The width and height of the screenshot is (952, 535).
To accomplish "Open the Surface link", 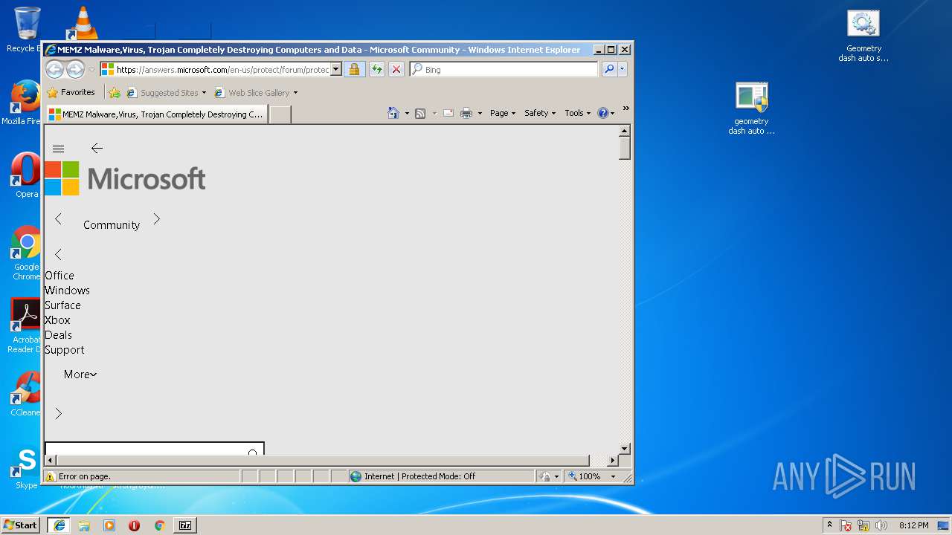I will [x=62, y=305].
